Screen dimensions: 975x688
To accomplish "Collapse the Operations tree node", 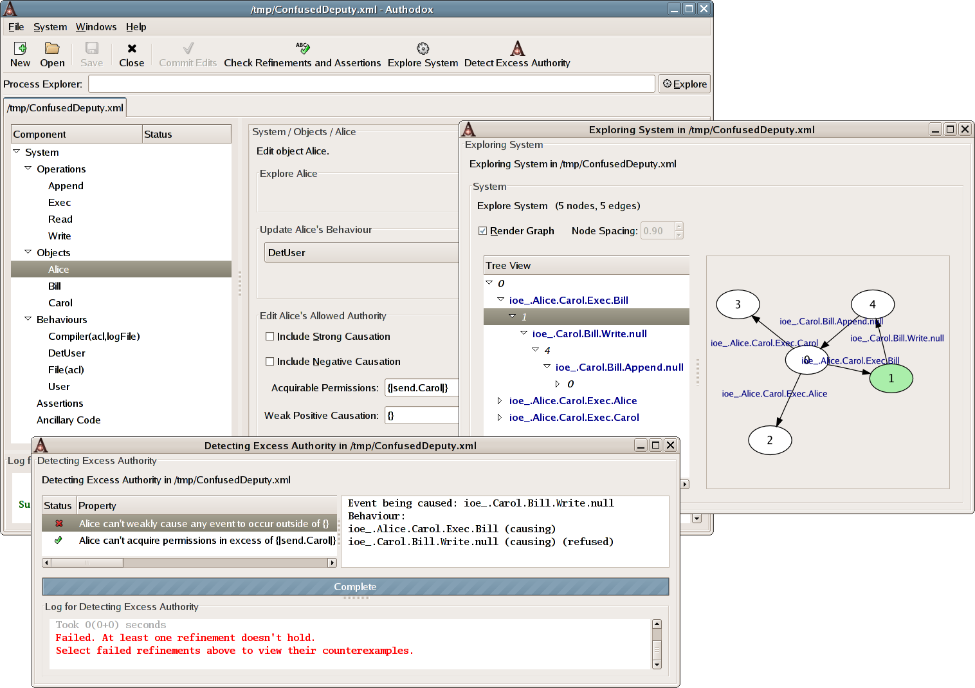I will [28, 168].
